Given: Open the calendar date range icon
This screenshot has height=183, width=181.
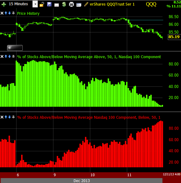Looking at the screenshot, I should (79, 5).
